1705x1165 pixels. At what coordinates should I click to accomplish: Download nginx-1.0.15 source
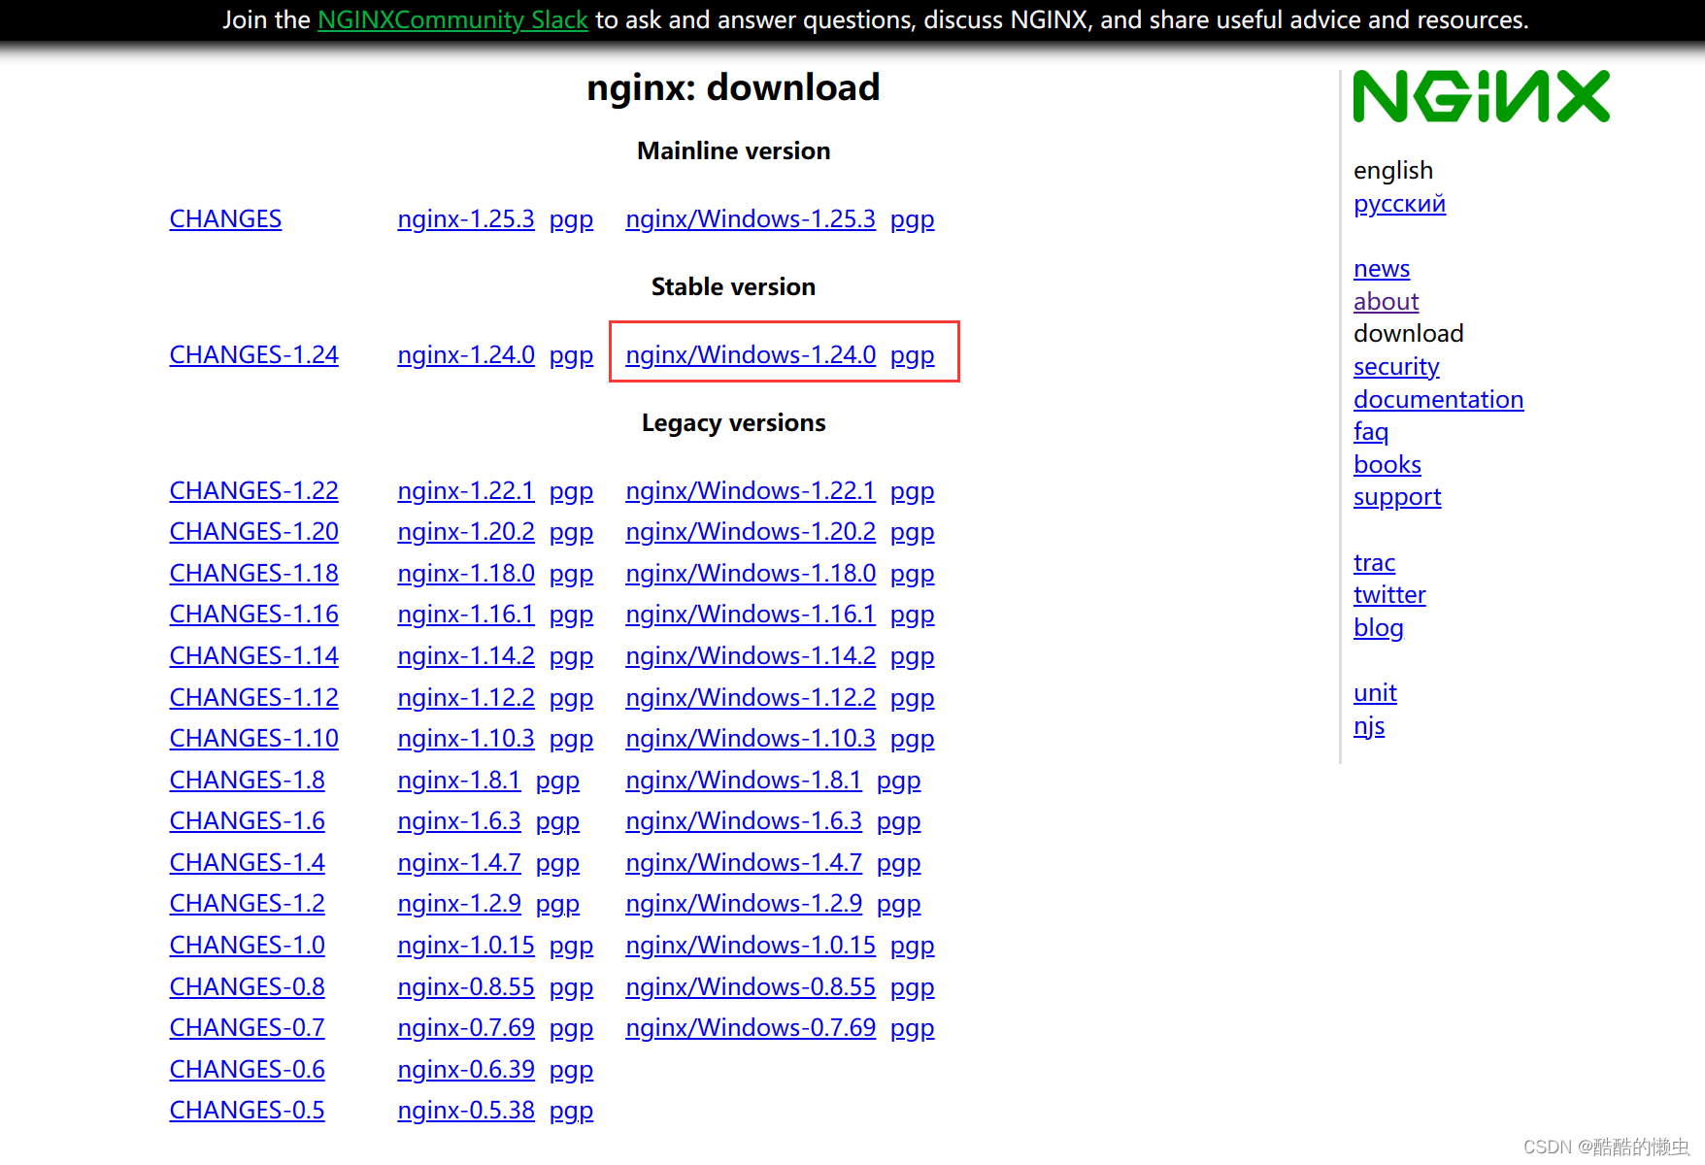(x=466, y=946)
